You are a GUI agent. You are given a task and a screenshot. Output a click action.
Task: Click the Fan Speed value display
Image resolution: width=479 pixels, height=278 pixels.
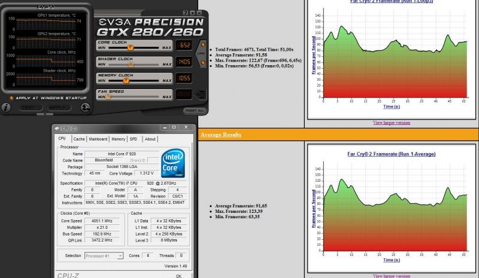184,94
